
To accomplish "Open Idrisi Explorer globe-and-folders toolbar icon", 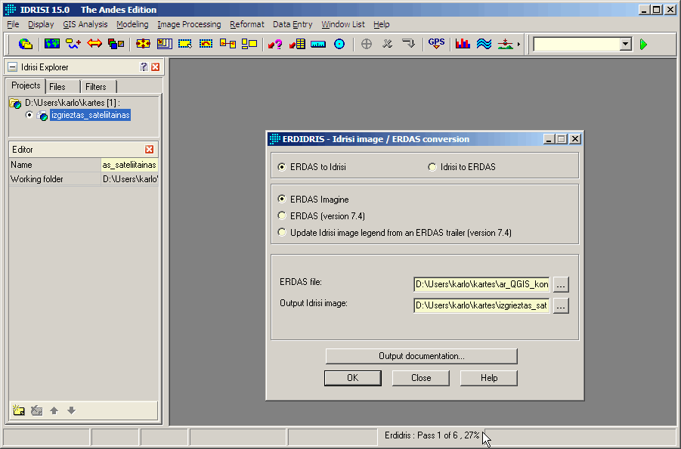I will 26,44.
